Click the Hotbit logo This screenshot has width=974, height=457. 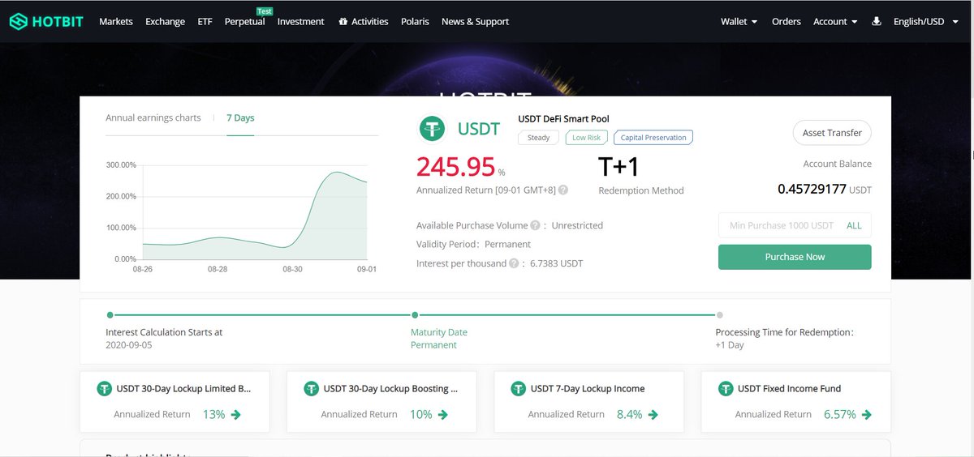coord(46,22)
